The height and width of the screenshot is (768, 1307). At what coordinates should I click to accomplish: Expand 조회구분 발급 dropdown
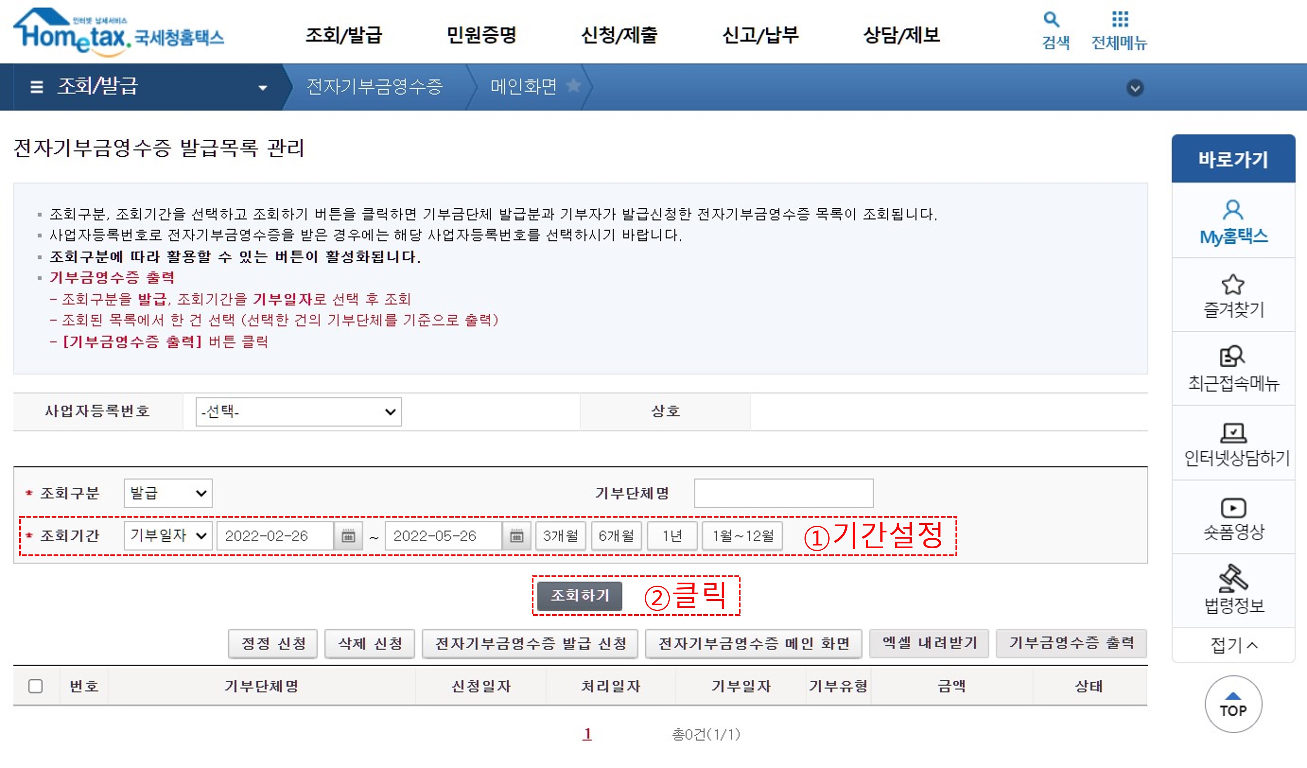[x=168, y=493]
